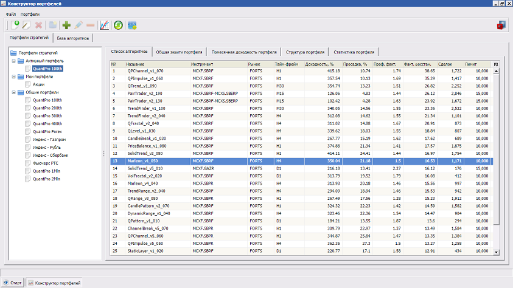Open the equity chart toolbar icon

pos(104,25)
